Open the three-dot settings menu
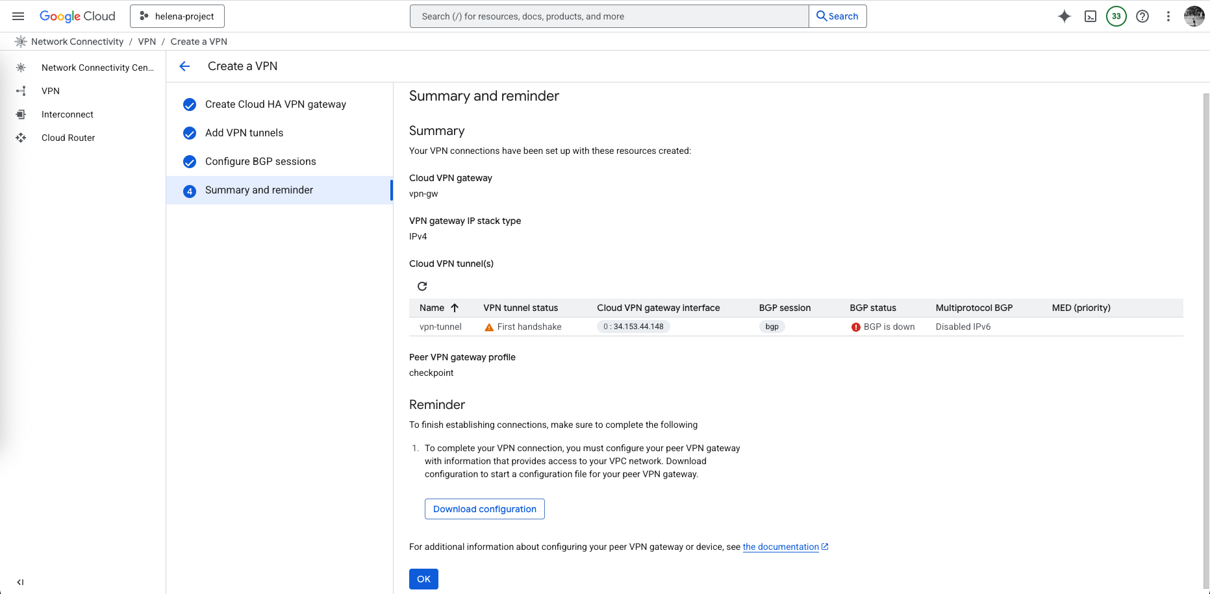Viewport: 1210px width, 594px height. [x=1168, y=16]
